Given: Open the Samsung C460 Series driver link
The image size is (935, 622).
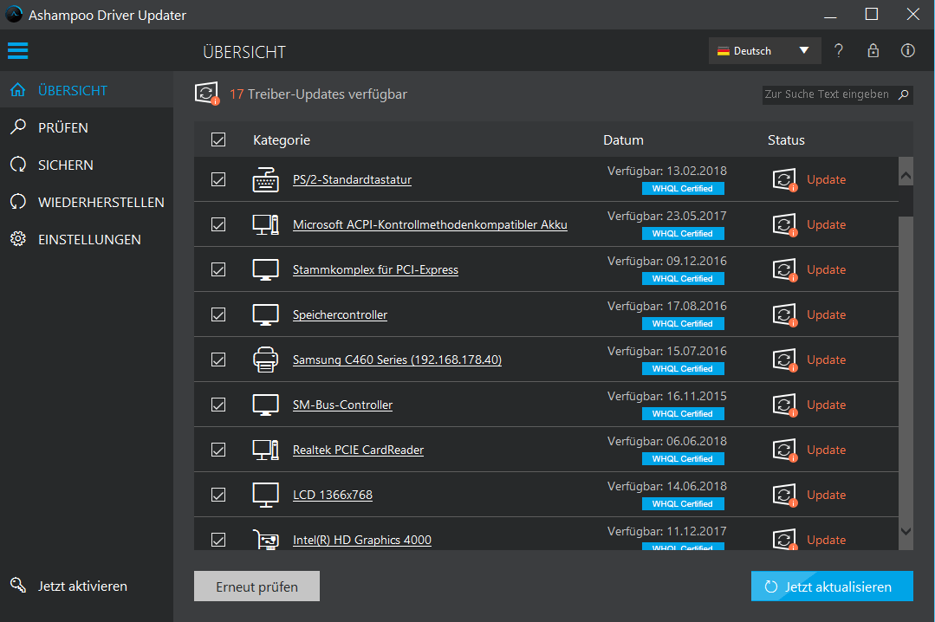Looking at the screenshot, I should click(397, 360).
